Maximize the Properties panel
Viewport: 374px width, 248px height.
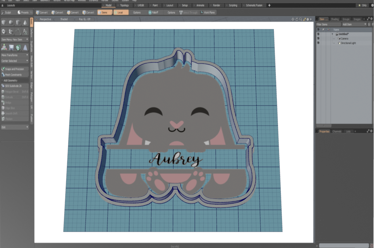[x=368, y=131]
